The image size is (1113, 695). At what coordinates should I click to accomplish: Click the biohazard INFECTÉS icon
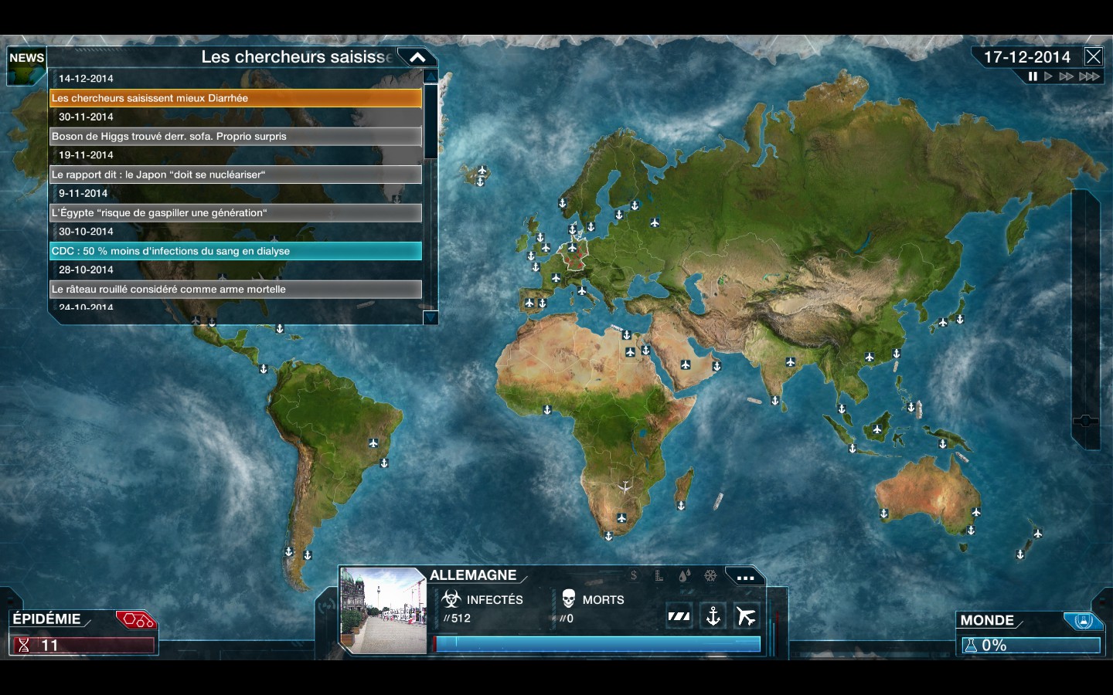point(451,599)
